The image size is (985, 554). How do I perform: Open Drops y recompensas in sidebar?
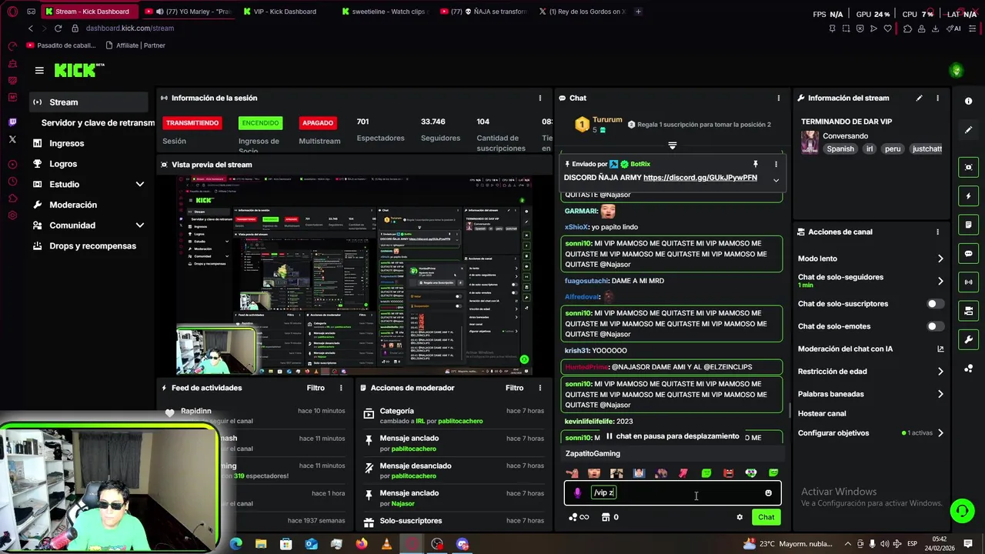[x=92, y=246]
